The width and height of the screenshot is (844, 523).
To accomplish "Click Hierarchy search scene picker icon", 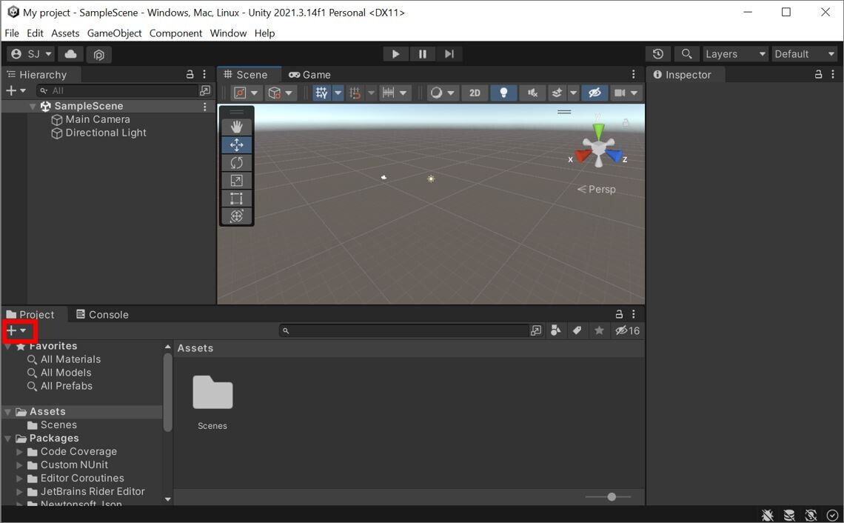I will click(205, 90).
